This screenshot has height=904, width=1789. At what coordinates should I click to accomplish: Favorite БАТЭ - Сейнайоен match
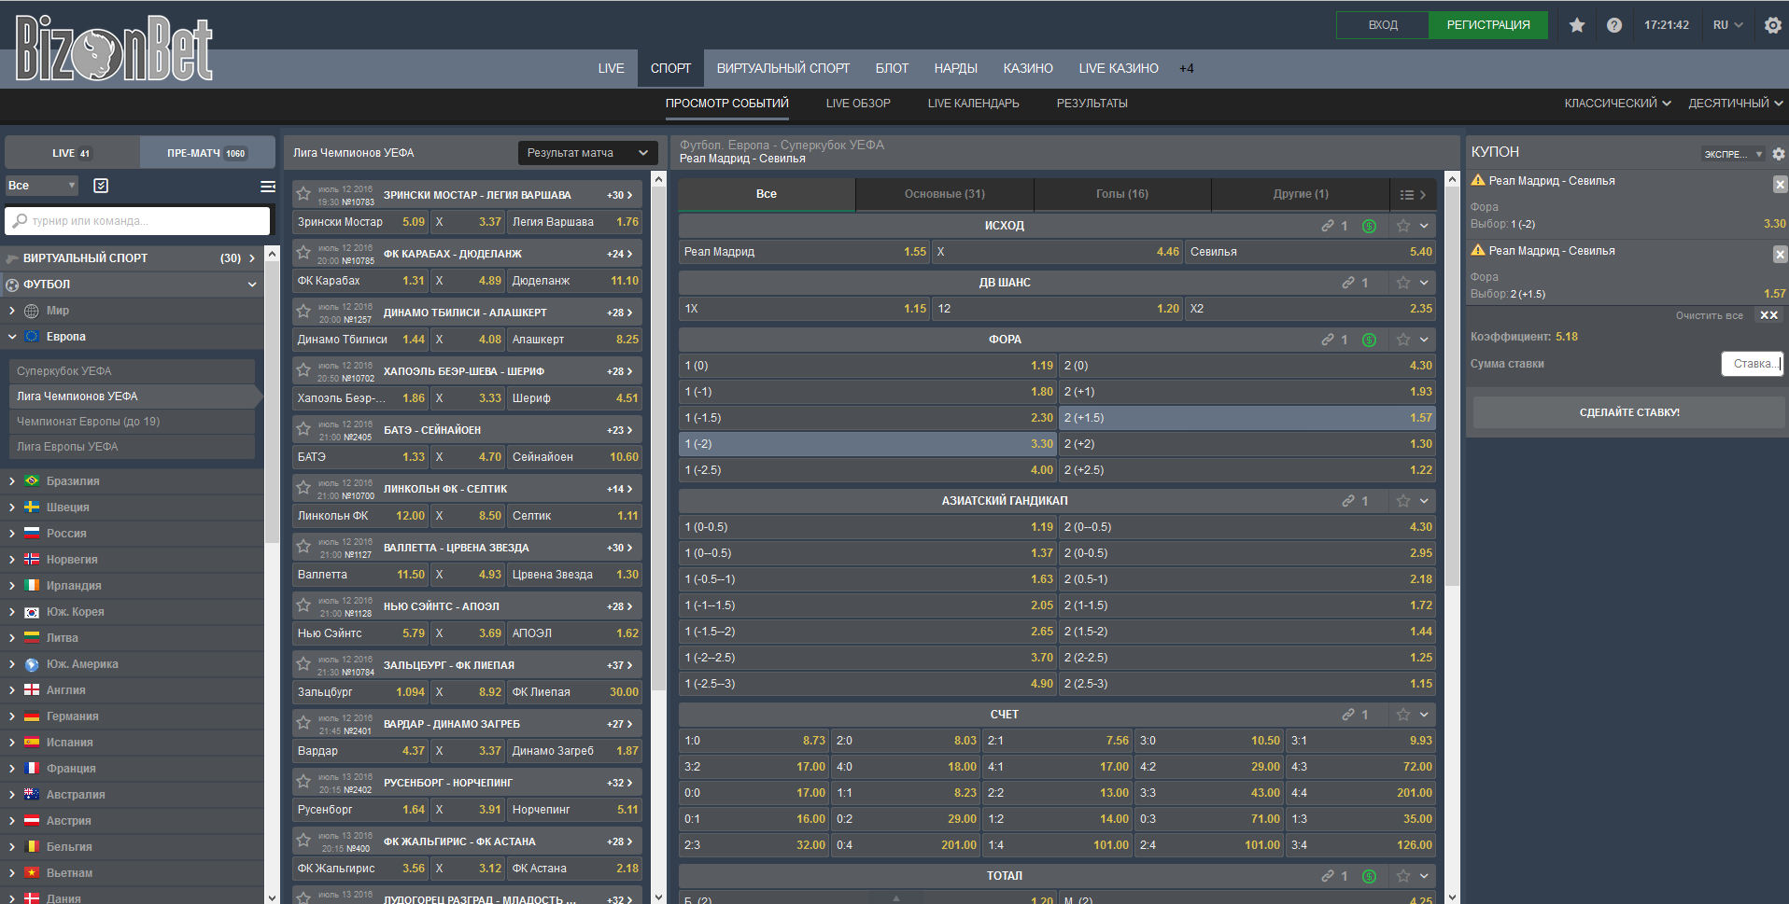(303, 429)
